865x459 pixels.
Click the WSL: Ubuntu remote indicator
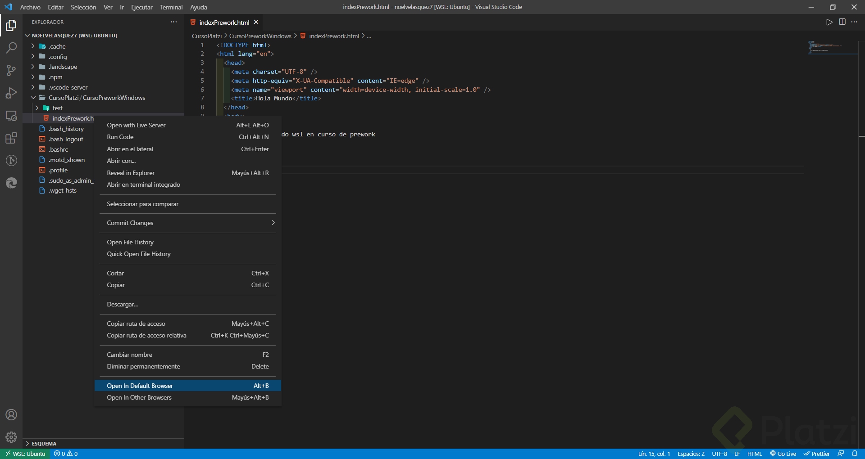coord(25,454)
